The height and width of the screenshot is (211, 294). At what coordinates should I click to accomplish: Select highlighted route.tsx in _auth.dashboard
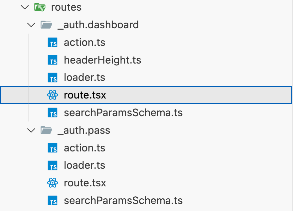point(85,95)
